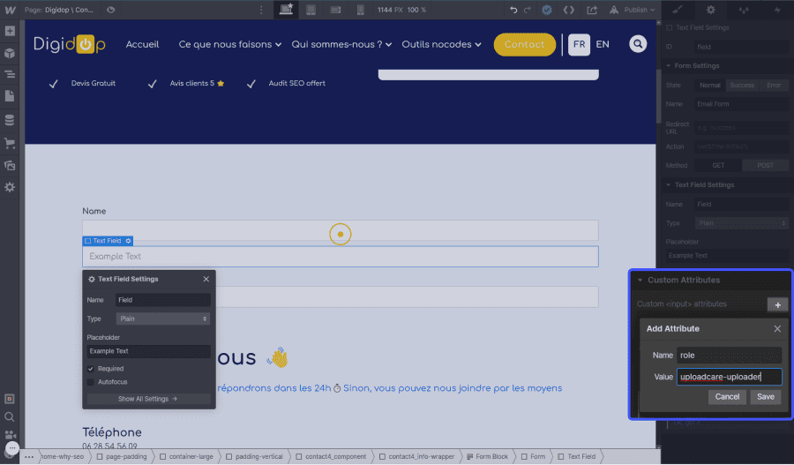Switch to the Interactions lightning tab
The height and width of the screenshot is (465, 794).
click(x=777, y=10)
